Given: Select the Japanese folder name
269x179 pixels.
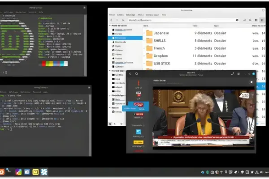Looking at the screenshot, I should pyautogui.click(x=161, y=33).
